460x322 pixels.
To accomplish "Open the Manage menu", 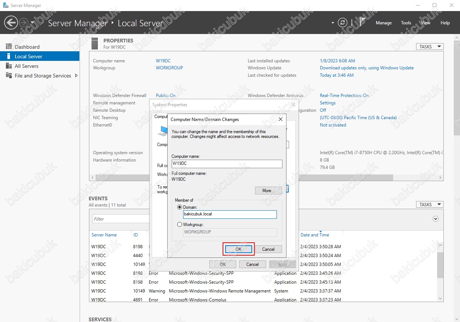I will pos(384,23).
